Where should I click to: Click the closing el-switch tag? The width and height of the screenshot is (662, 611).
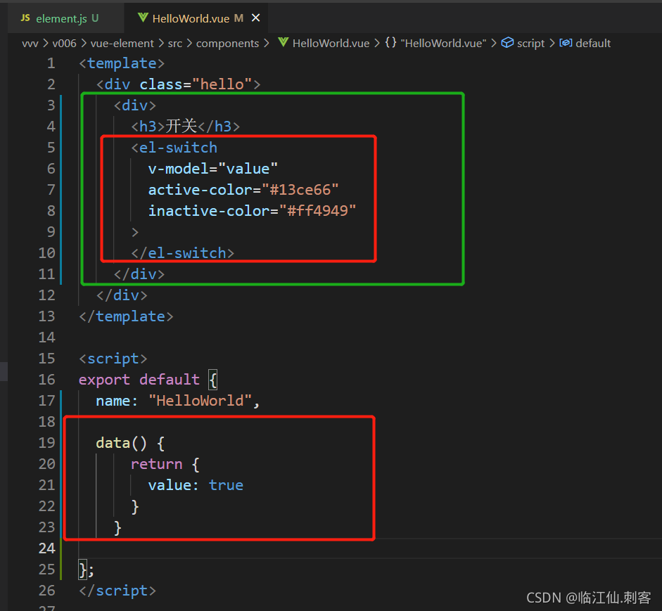click(182, 253)
